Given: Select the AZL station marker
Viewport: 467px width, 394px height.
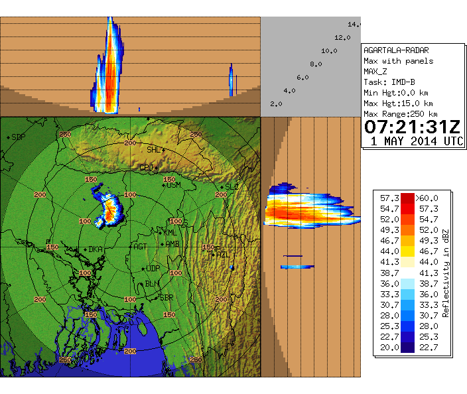Looking at the screenshot, I should click(x=213, y=255).
